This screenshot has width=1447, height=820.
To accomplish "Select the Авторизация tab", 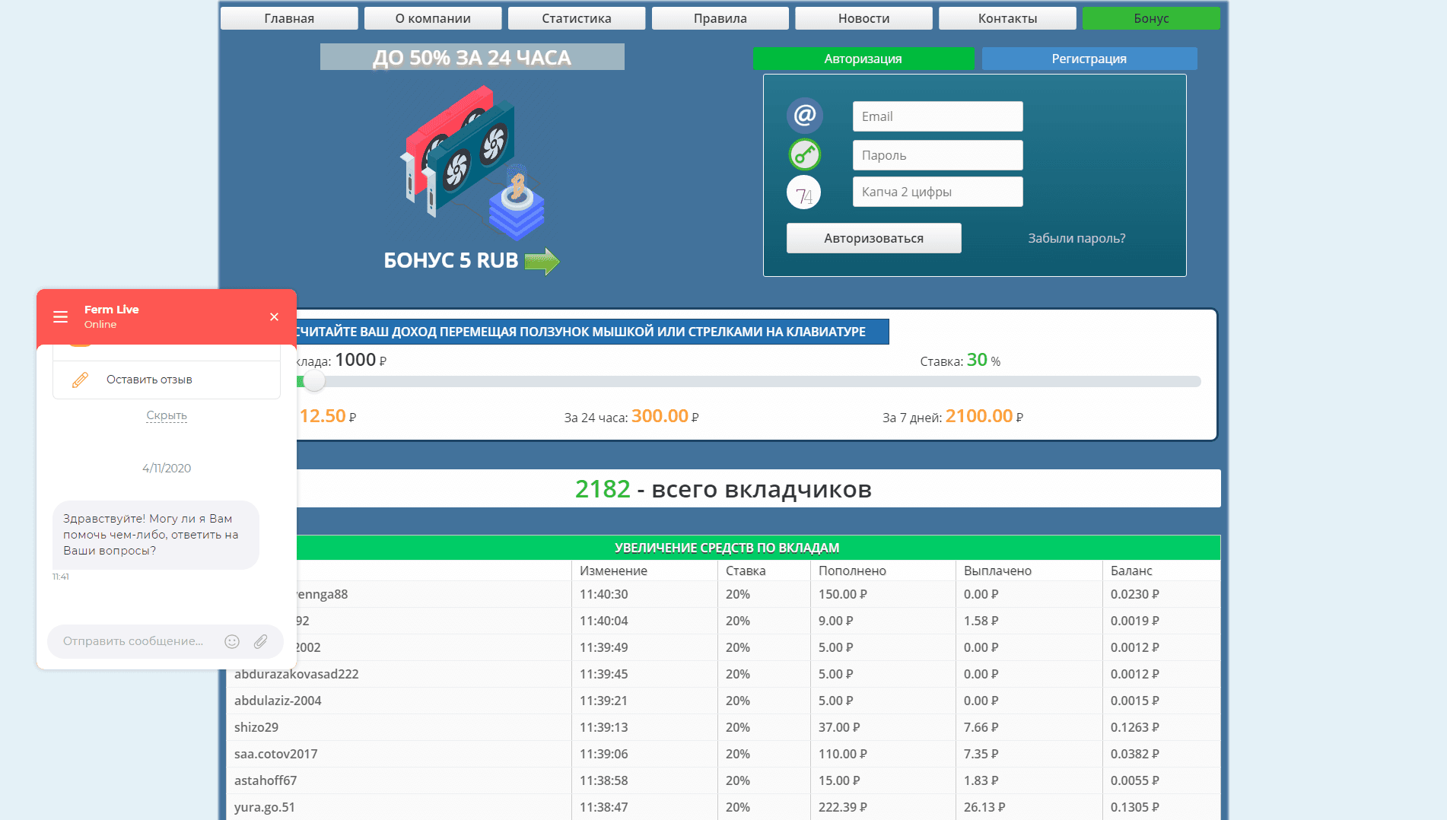I will point(863,59).
